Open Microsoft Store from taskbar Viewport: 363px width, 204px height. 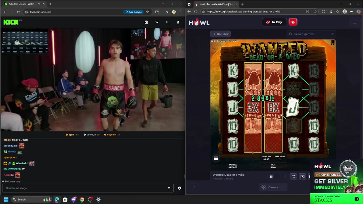click(x=65, y=199)
